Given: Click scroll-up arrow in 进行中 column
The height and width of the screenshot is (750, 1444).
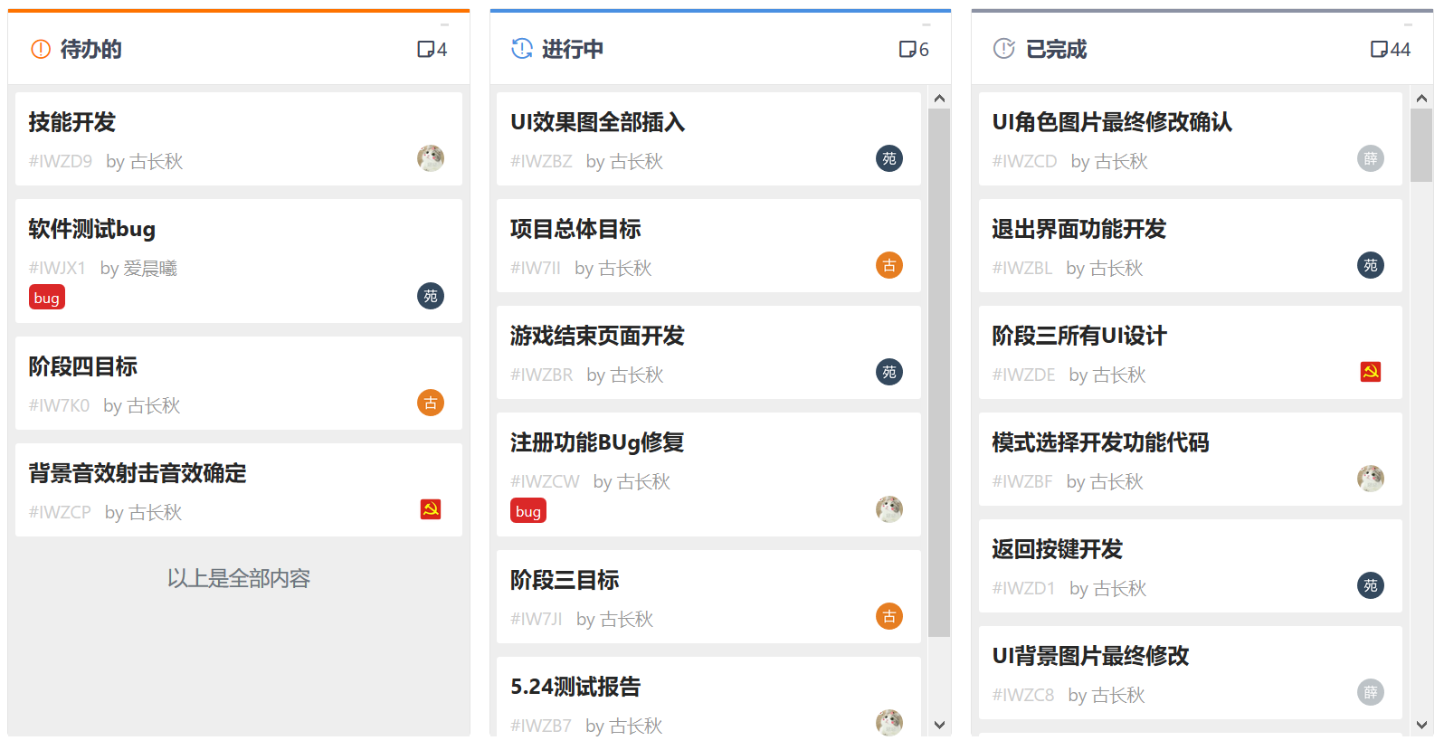Looking at the screenshot, I should click(x=939, y=99).
